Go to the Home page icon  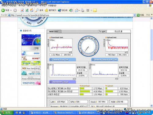click(x=32, y=10)
